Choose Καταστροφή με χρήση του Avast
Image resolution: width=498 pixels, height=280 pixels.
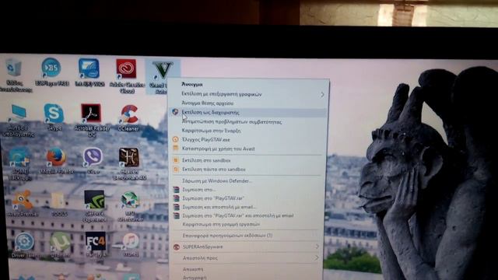(x=249, y=149)
